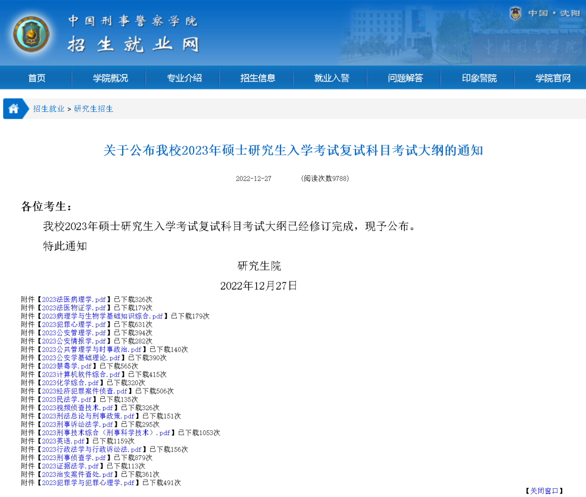Open the 问题解答 navigation item
Screen dimensions: 586x497
405,78
